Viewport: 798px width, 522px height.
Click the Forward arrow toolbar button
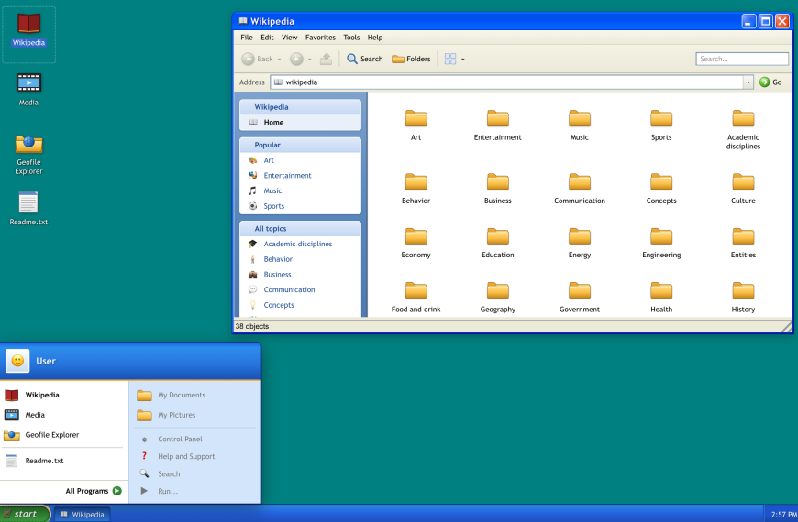(296, 59)
